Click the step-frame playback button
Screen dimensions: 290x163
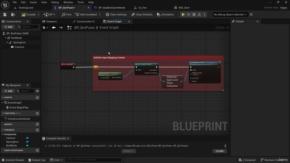pos(188,14)
